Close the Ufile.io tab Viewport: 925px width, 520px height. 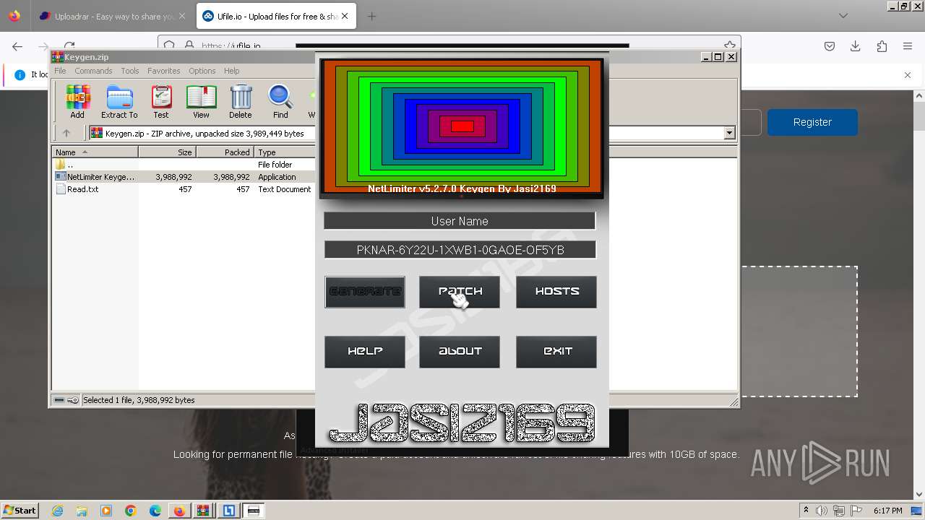pyautogui.click(x=343, y=16)
